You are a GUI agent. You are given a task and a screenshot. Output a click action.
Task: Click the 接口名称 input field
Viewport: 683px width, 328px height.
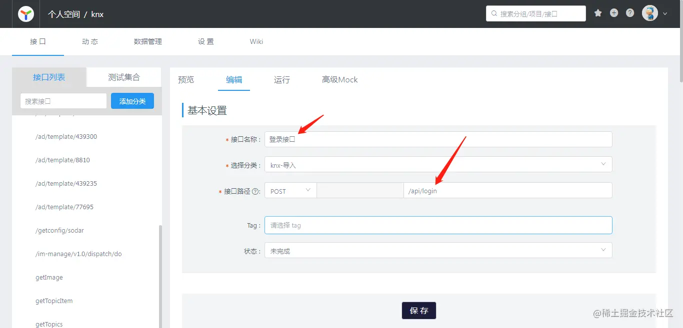click(x=438, y=139)
